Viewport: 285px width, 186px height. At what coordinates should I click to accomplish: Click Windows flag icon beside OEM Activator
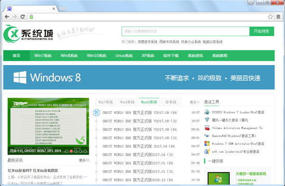click(x=207, y=143)
